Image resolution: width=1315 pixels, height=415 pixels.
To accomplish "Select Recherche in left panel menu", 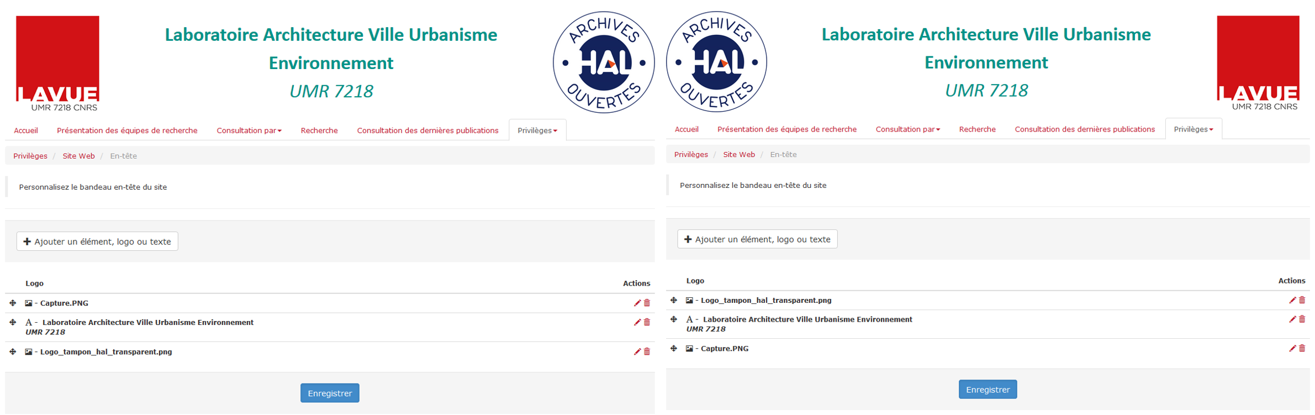I will pyautogui.click(x=319, y=130).
